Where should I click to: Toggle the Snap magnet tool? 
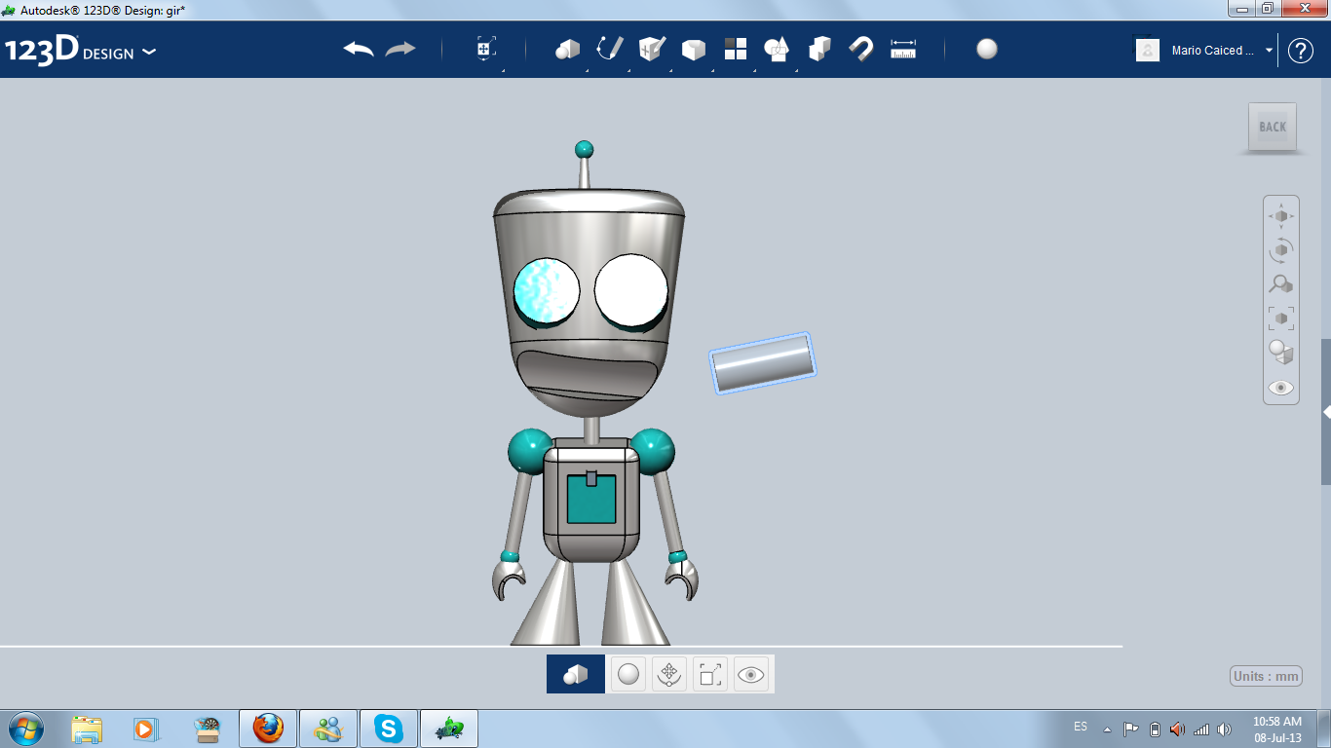pos(861,49)
